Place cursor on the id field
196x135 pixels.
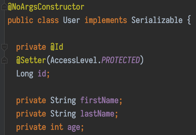pyautogui.click(x=42, y=74)
